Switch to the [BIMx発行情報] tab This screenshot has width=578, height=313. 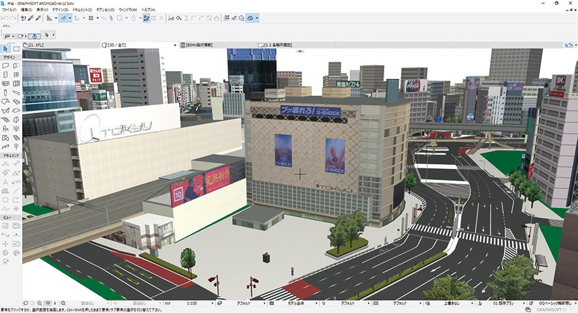click(x=217, y=45)
